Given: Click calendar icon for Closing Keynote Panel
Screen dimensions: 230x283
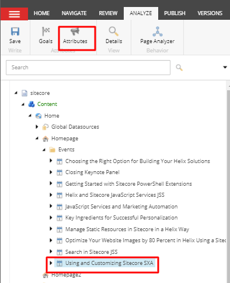Looking at the screenshot, I should [x=60, y=172].
